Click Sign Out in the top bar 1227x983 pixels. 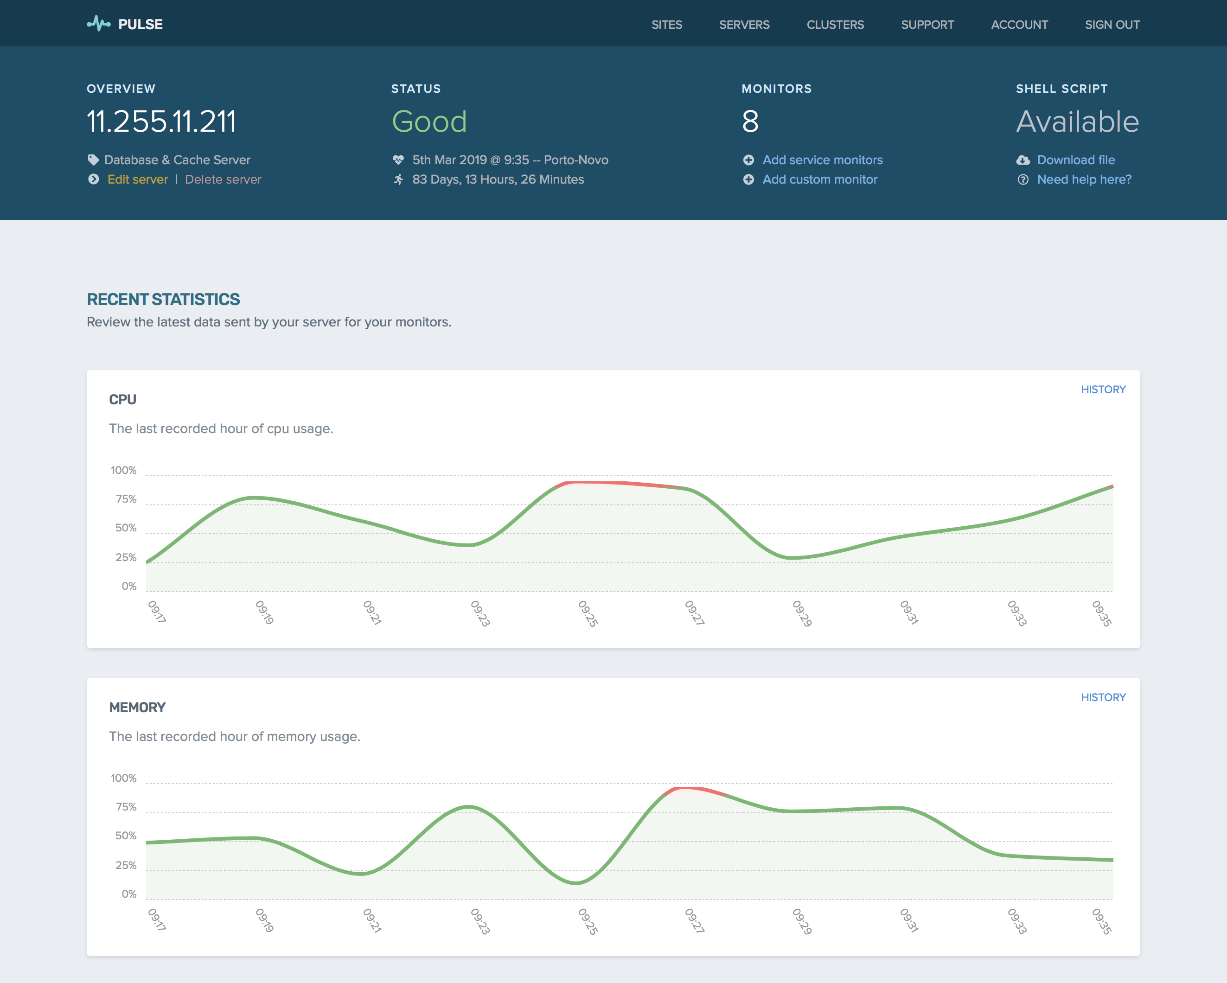(x=1112, y=25)
